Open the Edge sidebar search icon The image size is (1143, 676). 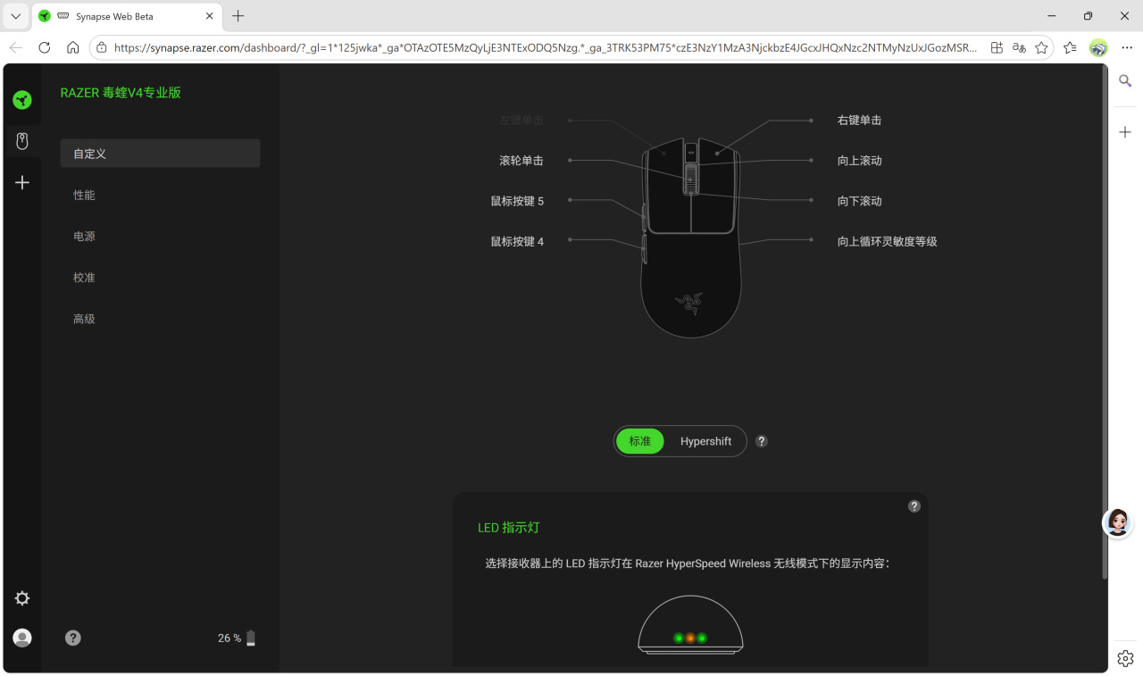tap(1125, 81)
